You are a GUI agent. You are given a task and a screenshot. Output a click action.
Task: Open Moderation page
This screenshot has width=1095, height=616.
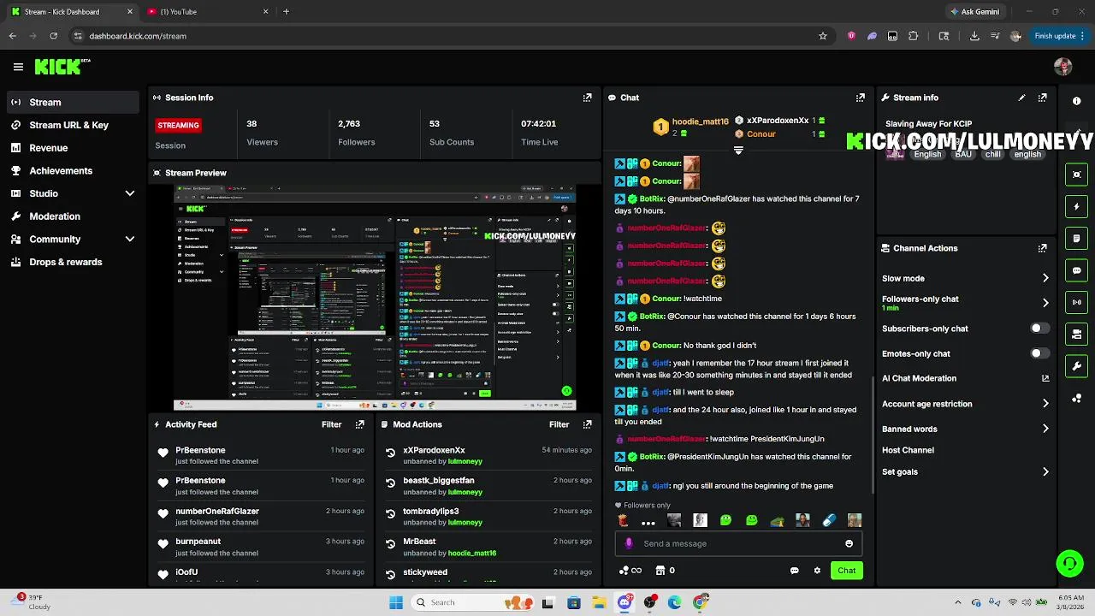tap(72, 216)
